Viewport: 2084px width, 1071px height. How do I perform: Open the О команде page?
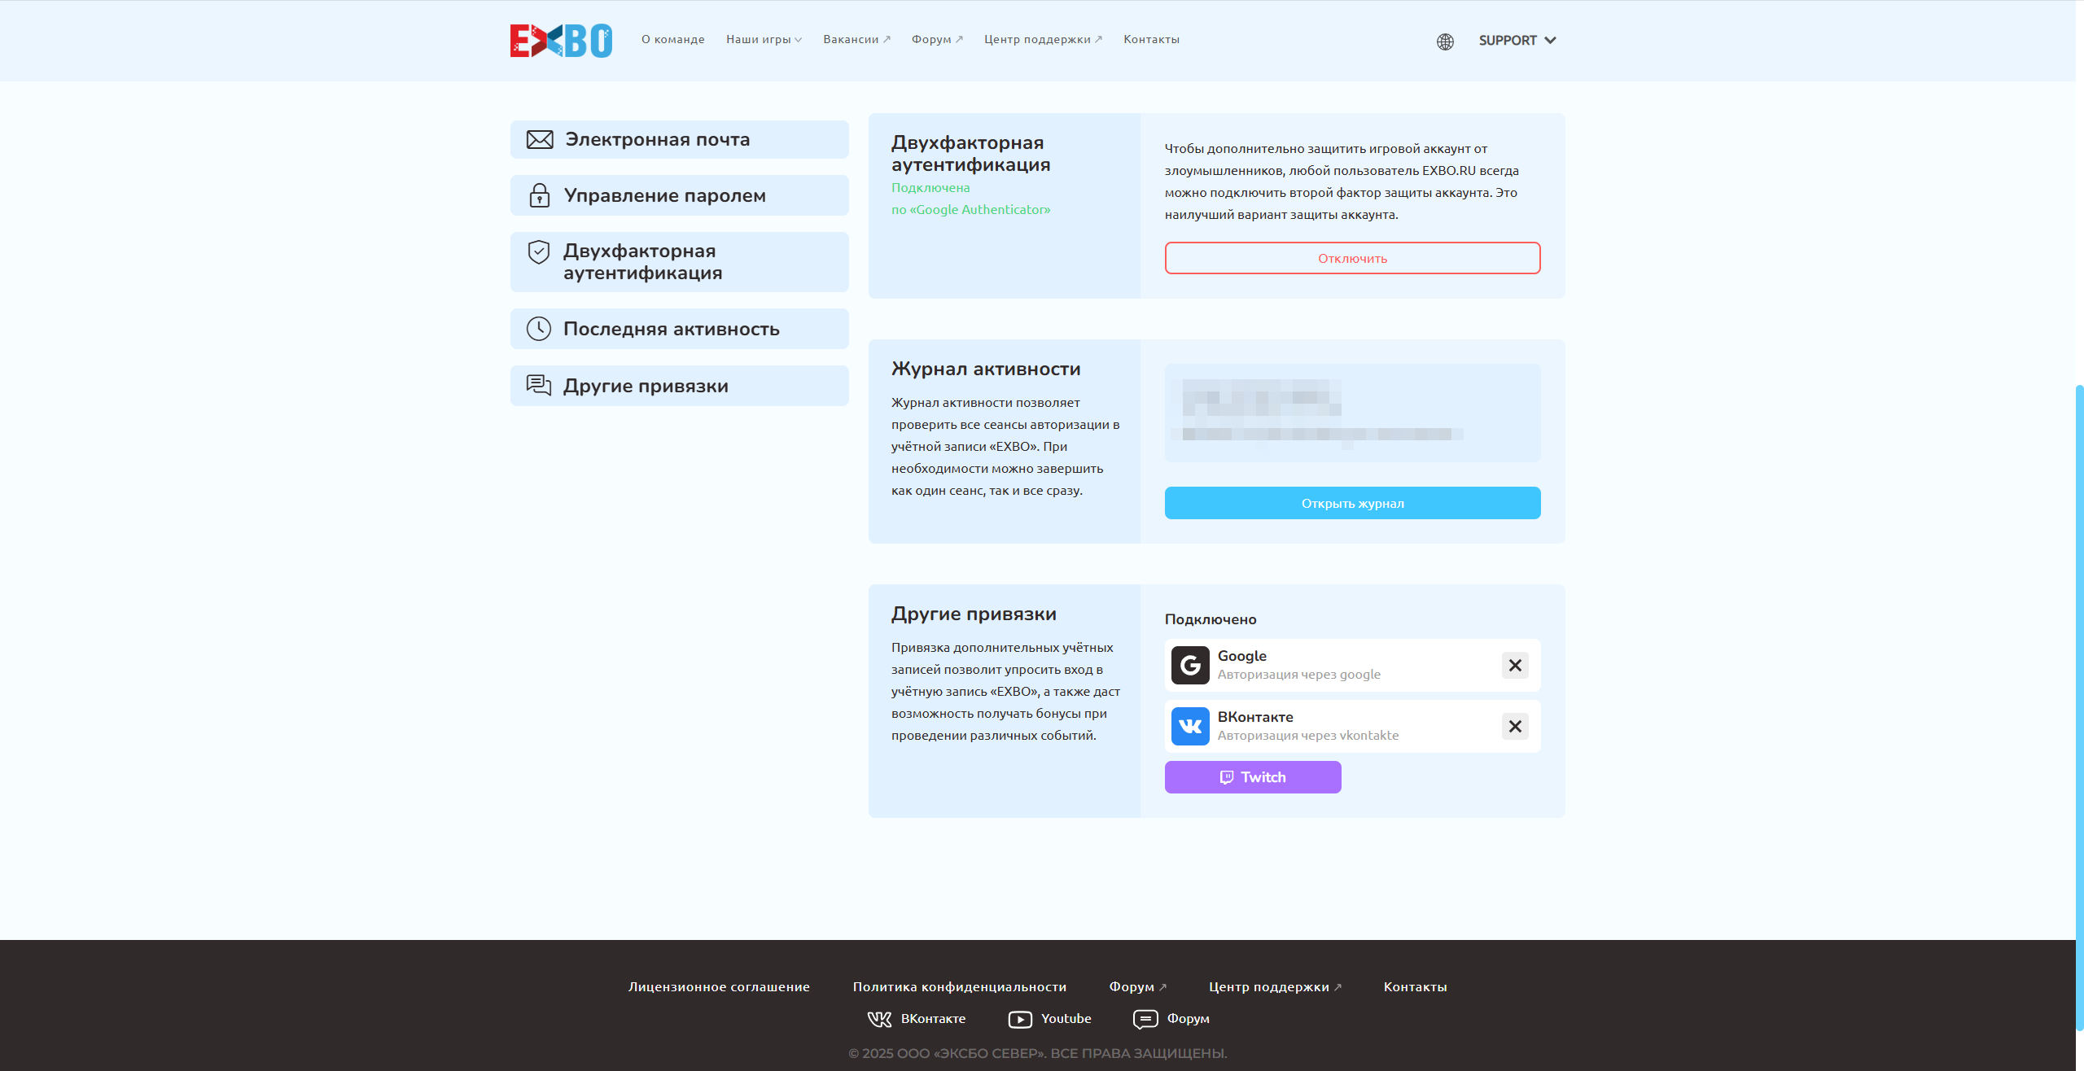pos(673,39)
